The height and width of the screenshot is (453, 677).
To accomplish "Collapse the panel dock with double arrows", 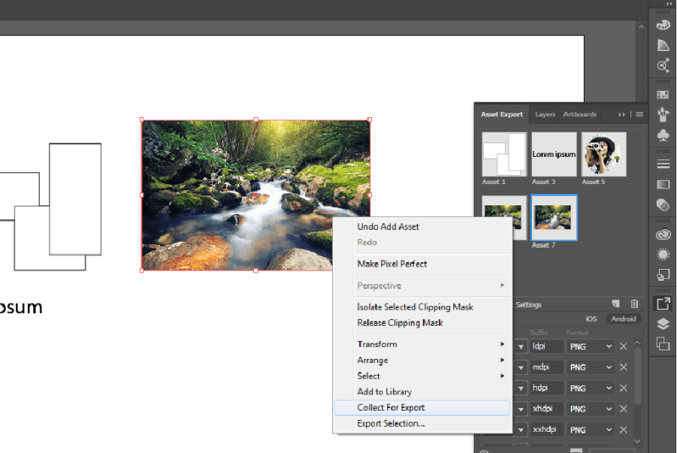I will coord(669,3).
